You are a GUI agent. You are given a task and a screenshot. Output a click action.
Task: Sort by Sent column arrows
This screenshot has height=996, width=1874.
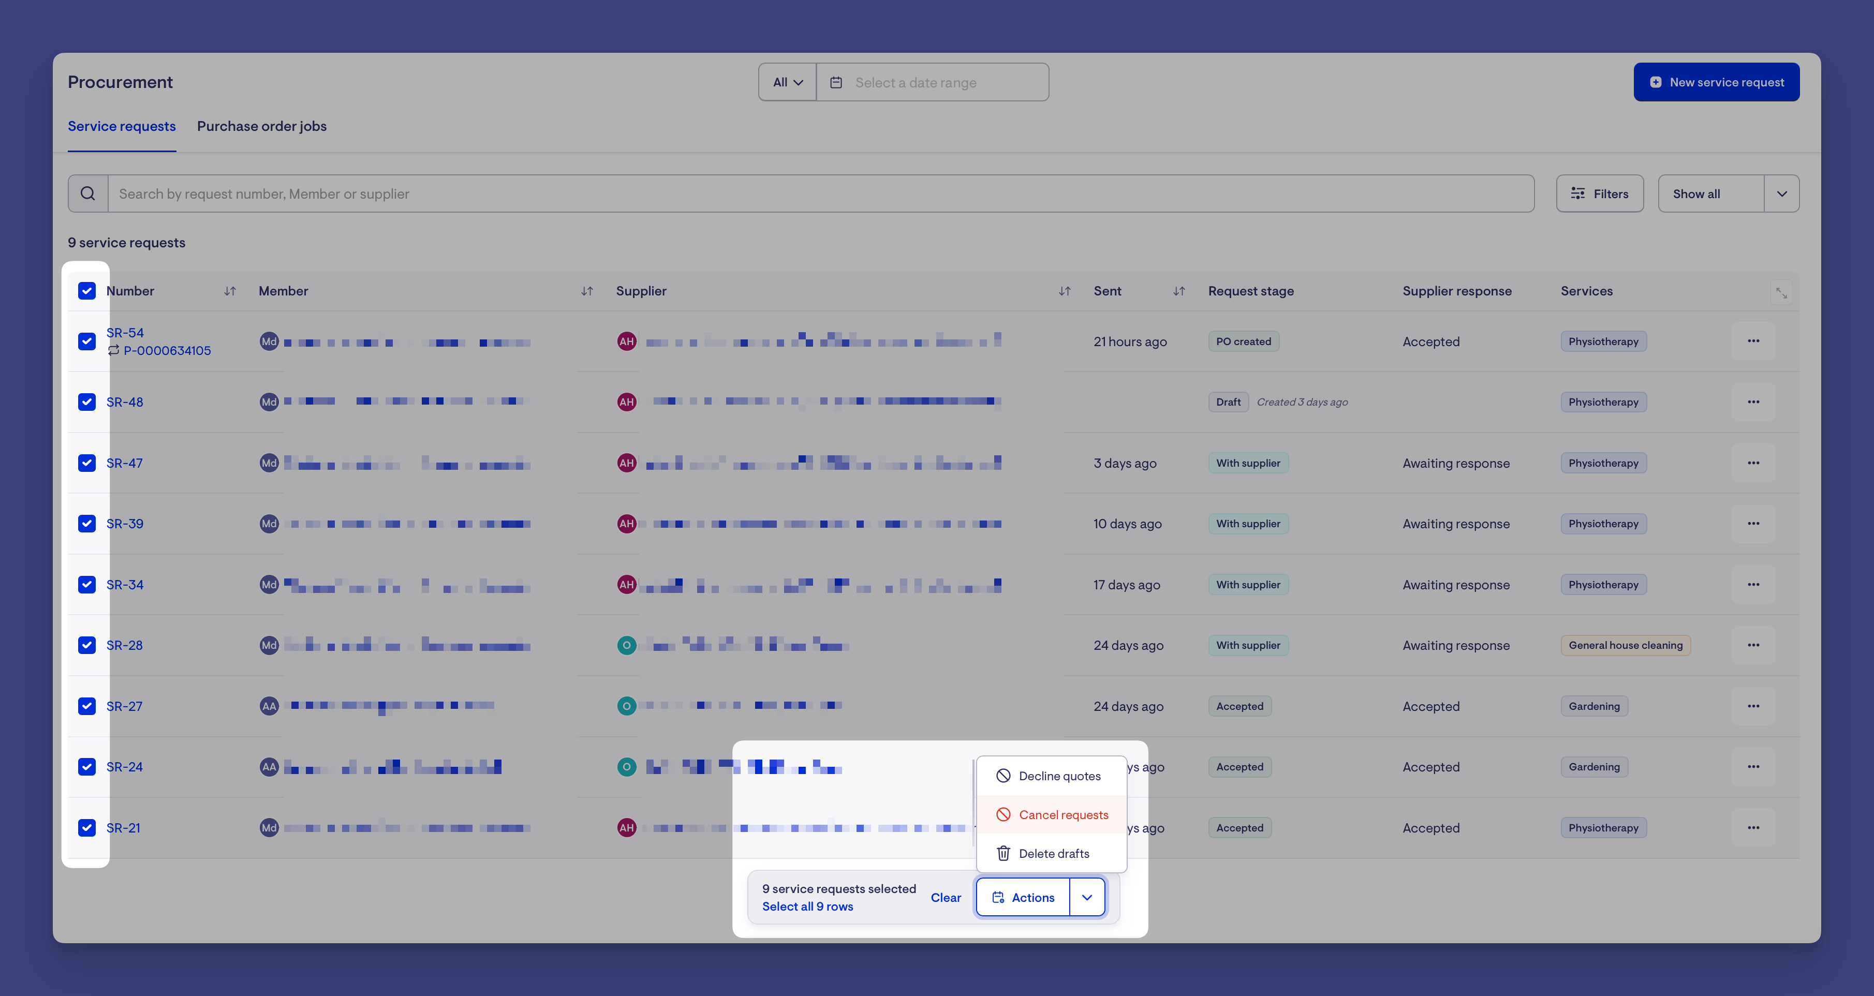coord(1179,291)
